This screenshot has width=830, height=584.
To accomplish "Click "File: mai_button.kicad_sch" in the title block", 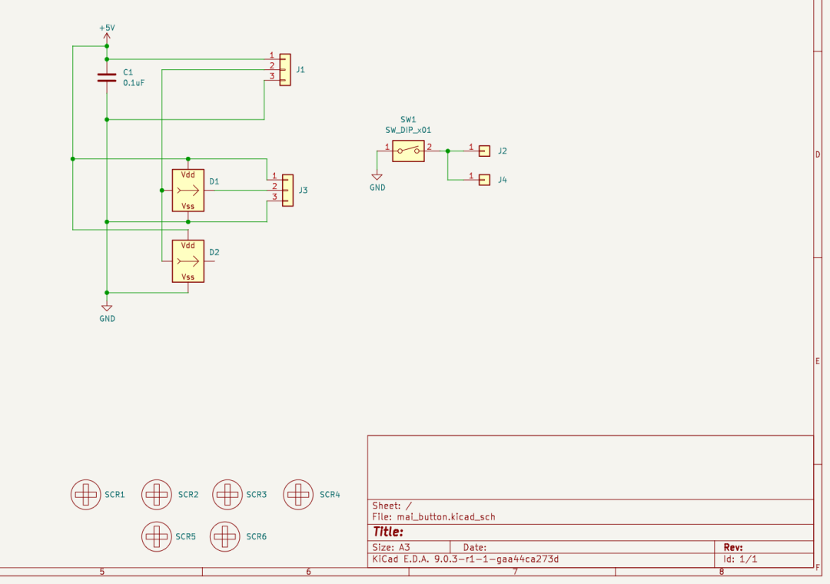I will click(x=434, y=516).
